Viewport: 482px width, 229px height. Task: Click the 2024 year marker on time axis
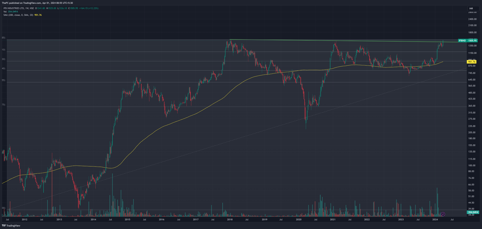point(435,219)
